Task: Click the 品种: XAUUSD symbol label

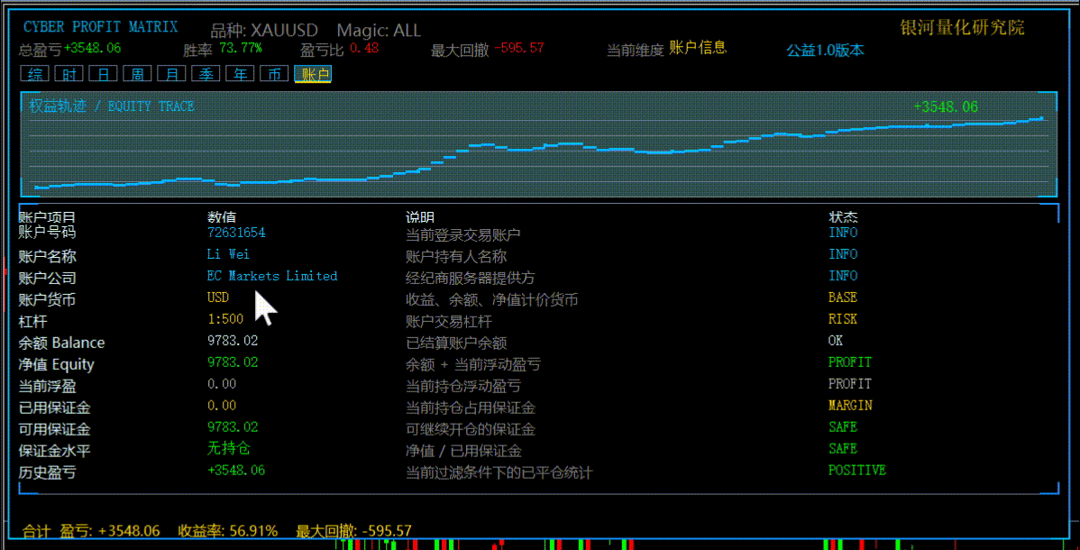Action: click(264, 31)
